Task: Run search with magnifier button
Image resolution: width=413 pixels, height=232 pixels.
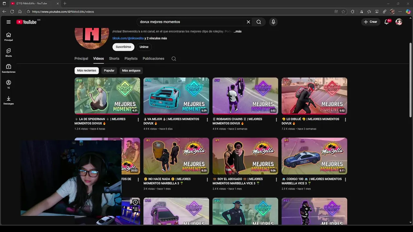Action: coord(259,22)
